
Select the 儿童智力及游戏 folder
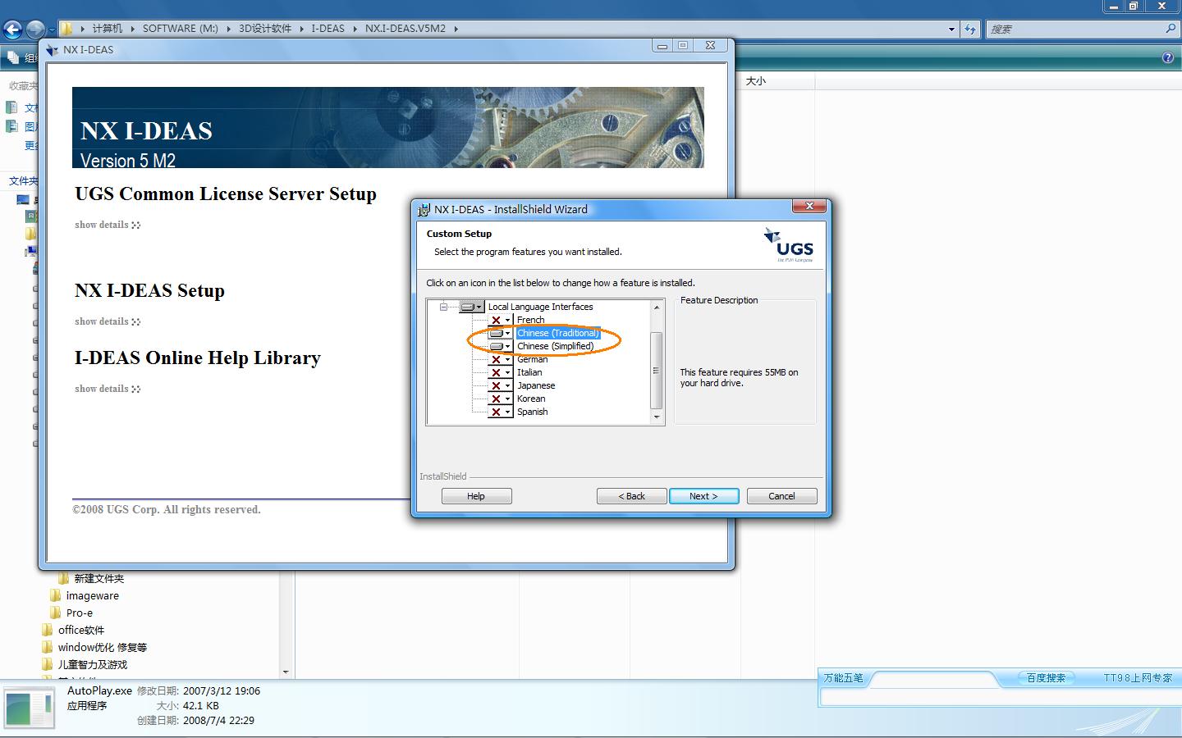point(93,664)
